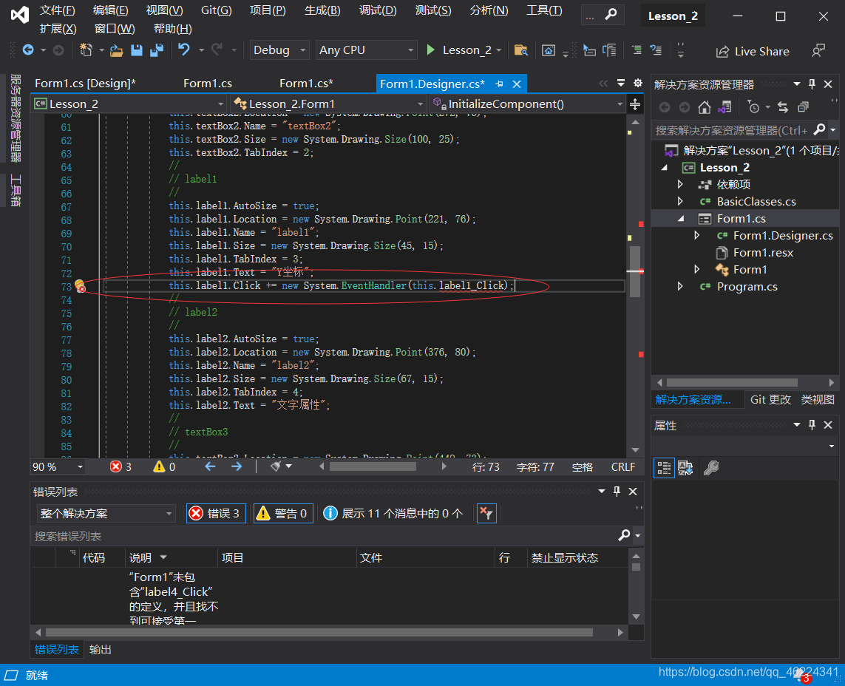Image resolution: width=845 pixels, height=686 pixels.
Task: Click the error lightbulb on line 73
Action: coord(80,285)
